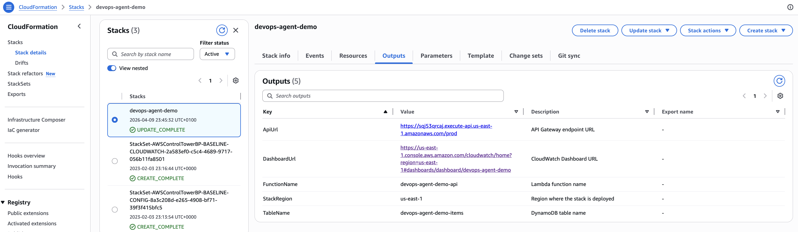Viewport: 798px width, 232px height.
Task: Switch to the Parameters tab
Action: (436, 56)
